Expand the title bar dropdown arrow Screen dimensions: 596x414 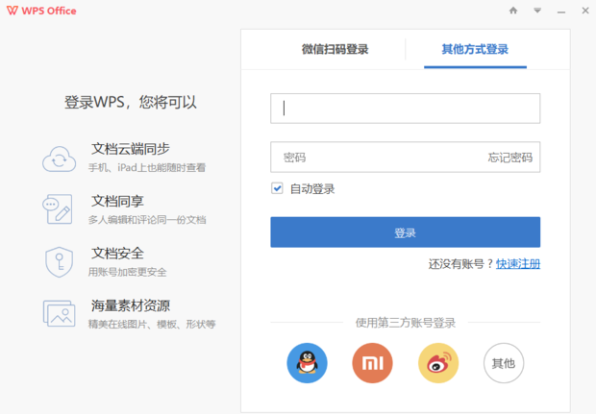point(537,11)
